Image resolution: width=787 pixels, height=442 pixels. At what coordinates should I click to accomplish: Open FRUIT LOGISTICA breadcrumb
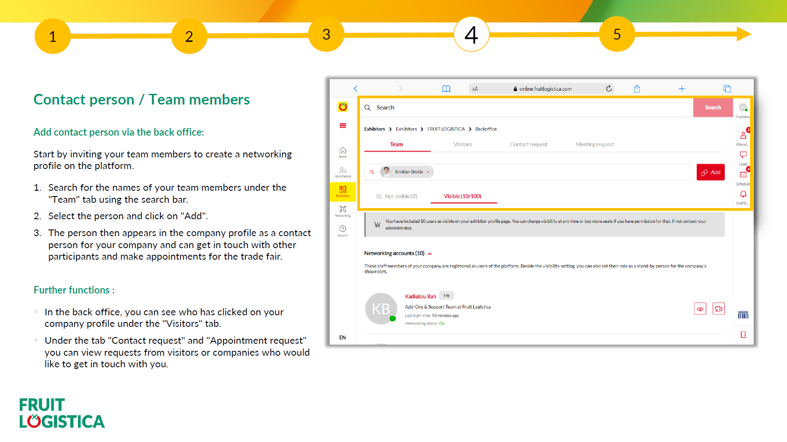click(x=446, y=129)
